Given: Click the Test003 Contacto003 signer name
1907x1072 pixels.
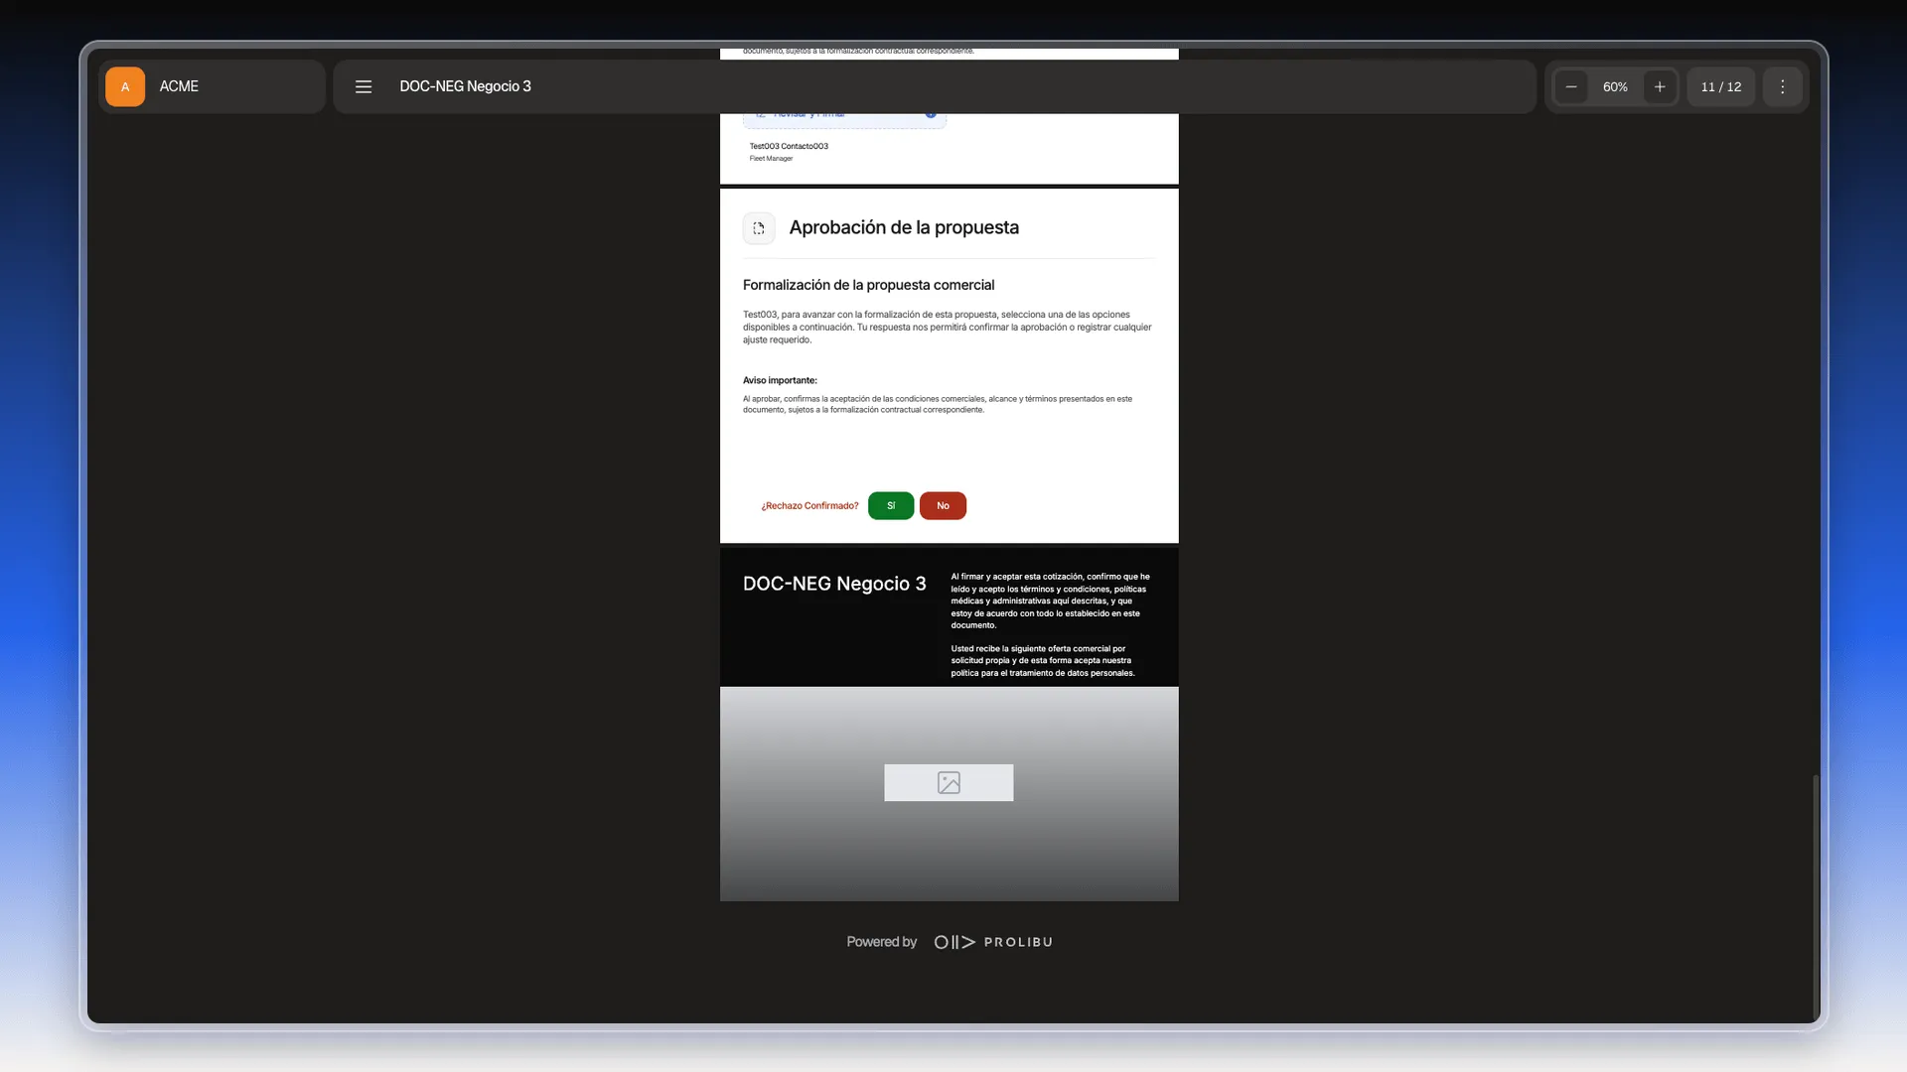Looking at the screenshot, I should click(789, 146).
